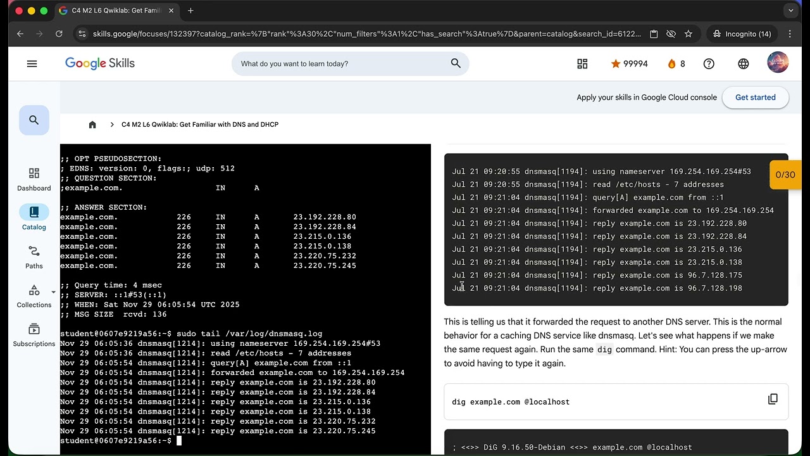Open Chrome's three-dot menu
Image resolution: width=810 pixels, height=456 pixels.
790,34
